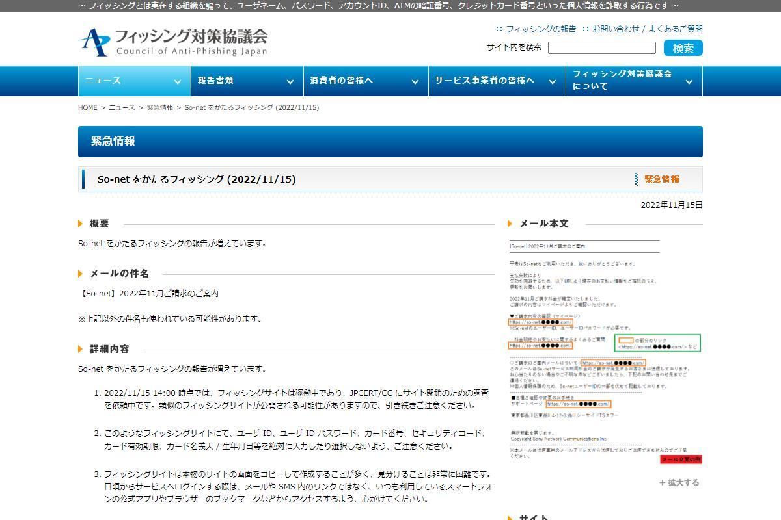Screen dimensions: 781x520
Task: Expand the 消費者の皆様へ chevron arrow
Action: 415,82
